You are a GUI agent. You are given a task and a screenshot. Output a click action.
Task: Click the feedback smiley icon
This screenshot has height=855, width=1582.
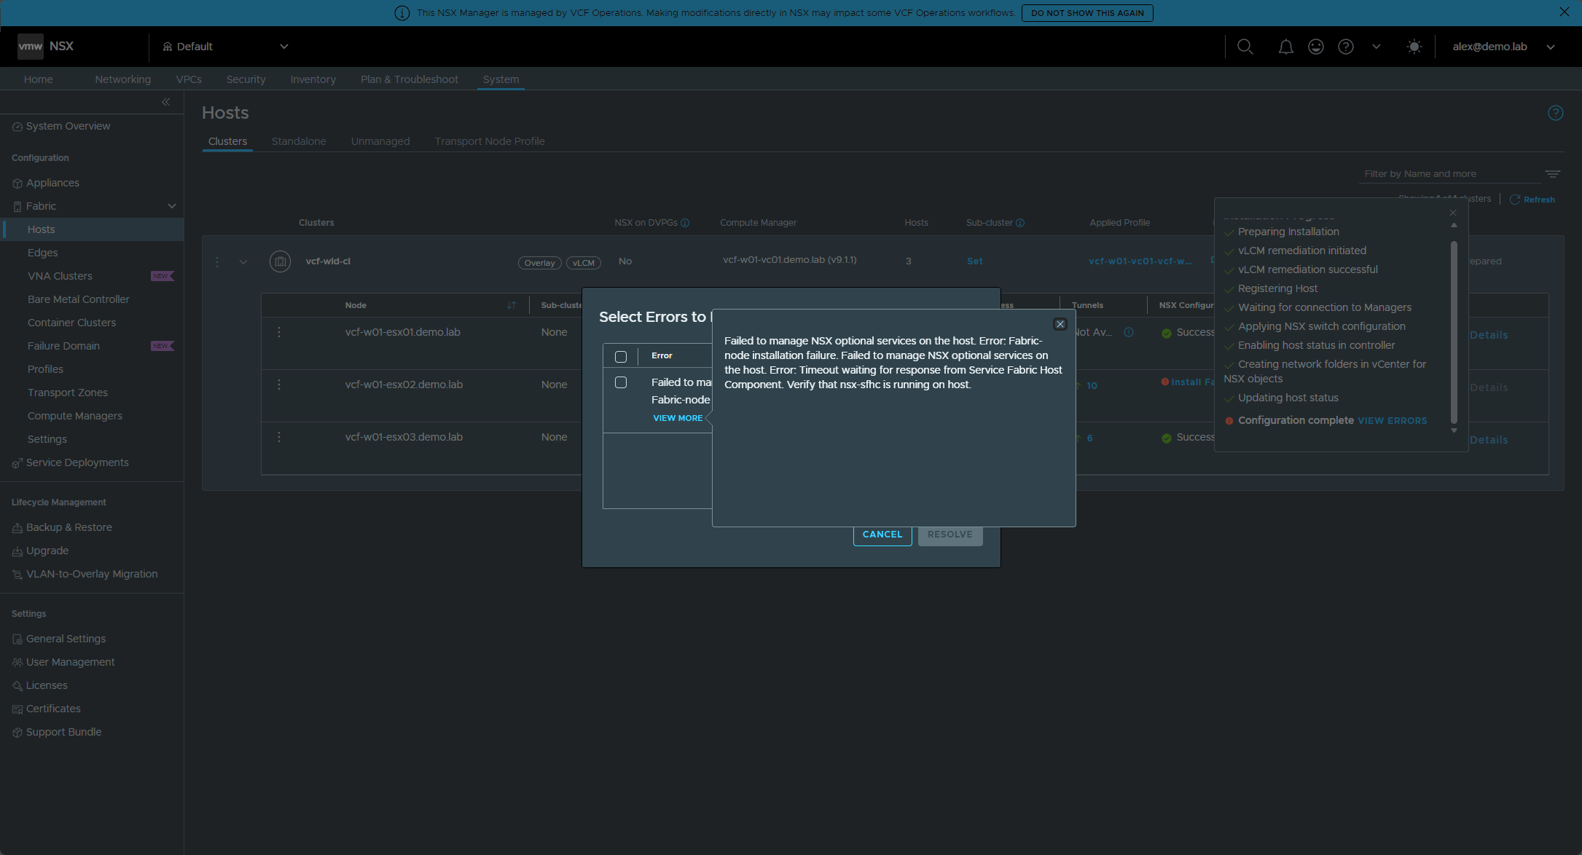tap(1316, 47)
